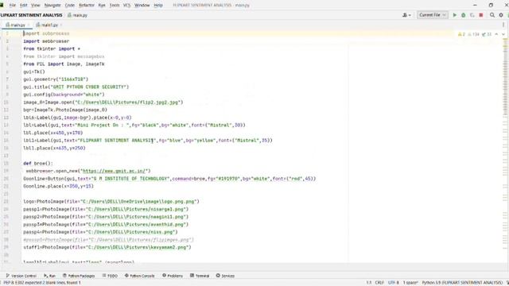Open the Run tool window
Image resolution: width=509 pixels, height=286 pixels.
click(49, 276)
